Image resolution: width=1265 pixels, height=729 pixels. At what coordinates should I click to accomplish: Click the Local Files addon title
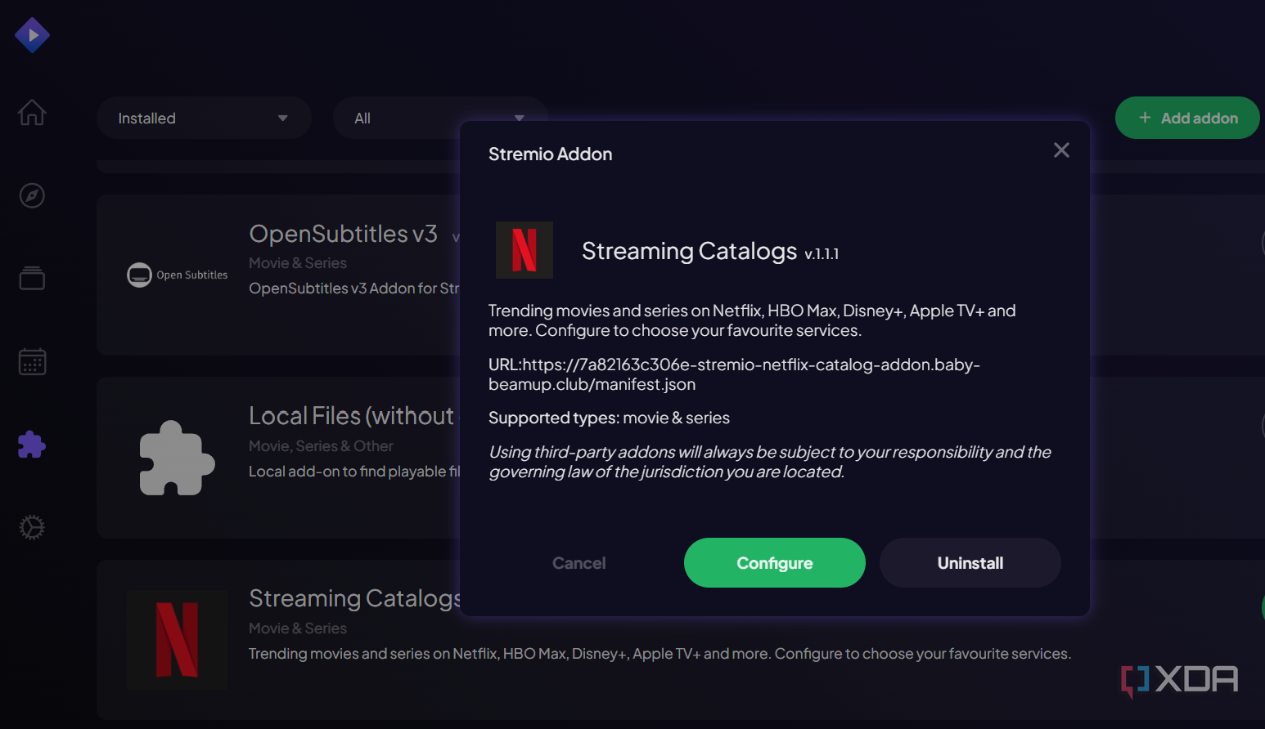(354, 416)
